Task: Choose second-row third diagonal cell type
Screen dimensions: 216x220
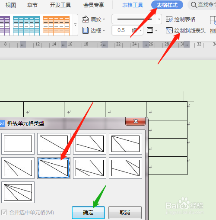Action: [89, 168]
